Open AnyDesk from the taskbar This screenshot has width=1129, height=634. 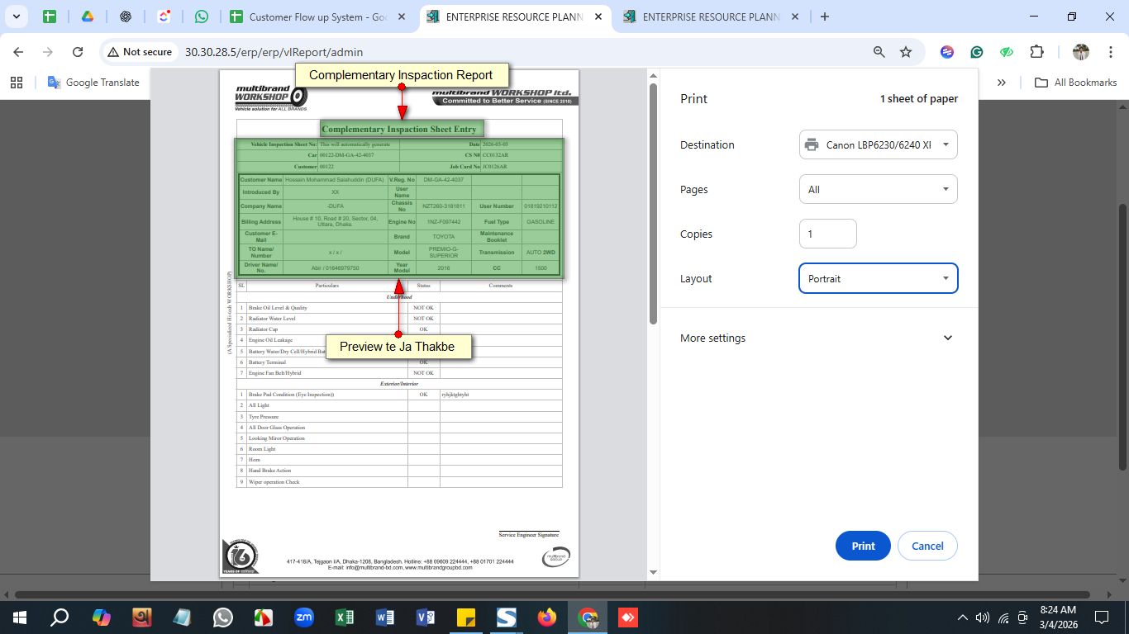pyautogui.click(x=628, y=617)
